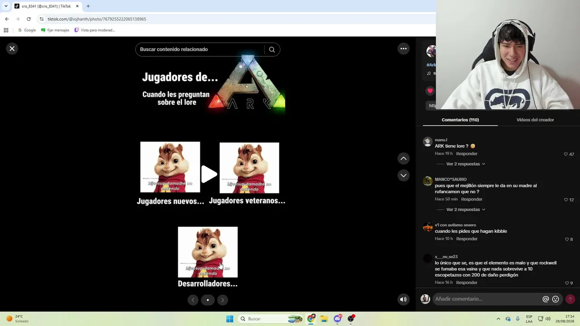Focus the Añadir comentario field
The width and height of the screenshot is (580, 326).
point(487,299)
